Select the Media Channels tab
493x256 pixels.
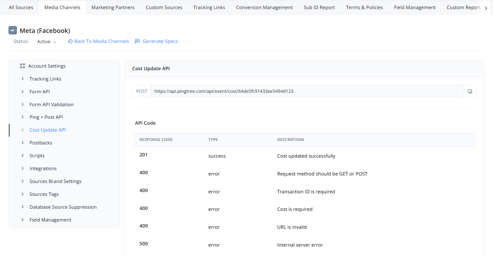point(62,8)
